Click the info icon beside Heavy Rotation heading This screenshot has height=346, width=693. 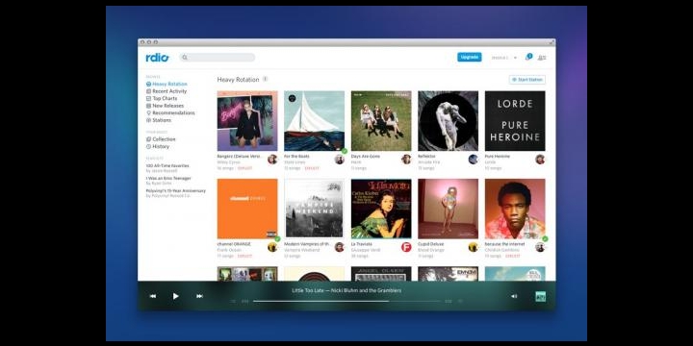[266, 79]
